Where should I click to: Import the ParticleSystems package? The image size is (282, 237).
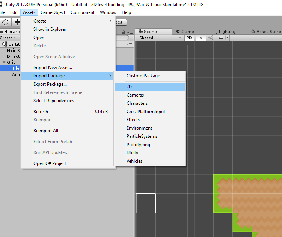(x=149, y=136)
